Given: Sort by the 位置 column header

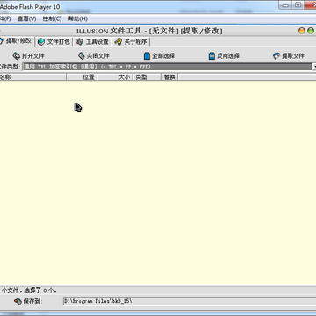Looking at the screenshot, I should 82,77.
